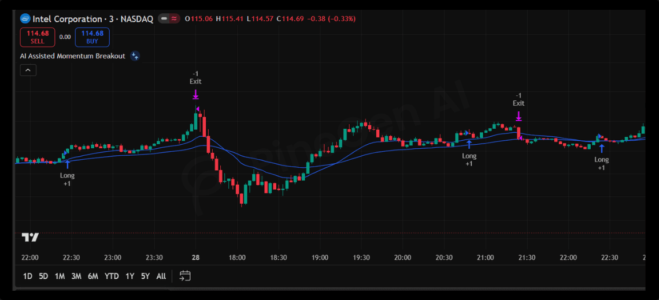
Task: Click the strategy arrows icon beside indicator name
Action: pyautogui.click(x=135, y=56)
